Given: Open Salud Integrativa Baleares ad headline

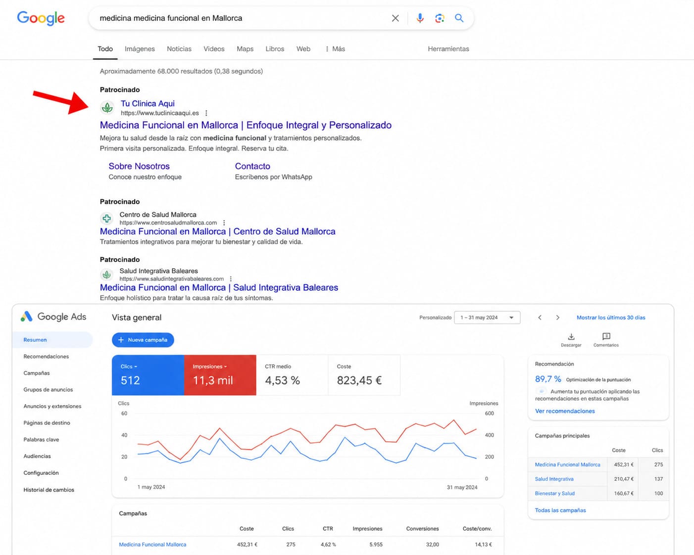Looking at the screenshot, I should 219,287.
